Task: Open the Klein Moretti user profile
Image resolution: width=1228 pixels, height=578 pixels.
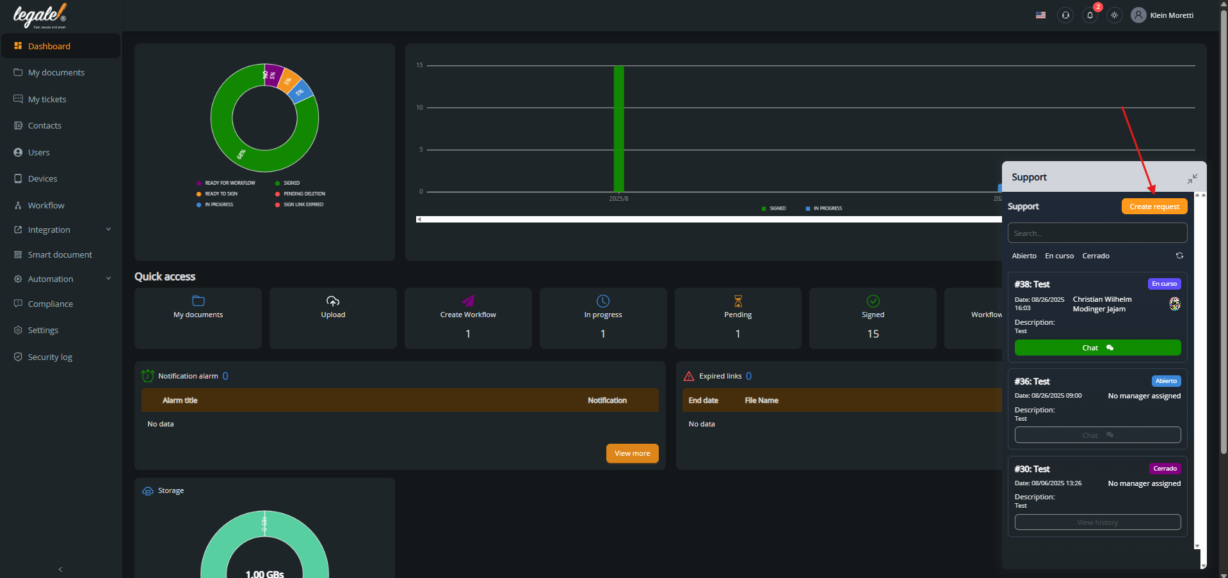Action: pyautogui.click(x=1163, y=15)
